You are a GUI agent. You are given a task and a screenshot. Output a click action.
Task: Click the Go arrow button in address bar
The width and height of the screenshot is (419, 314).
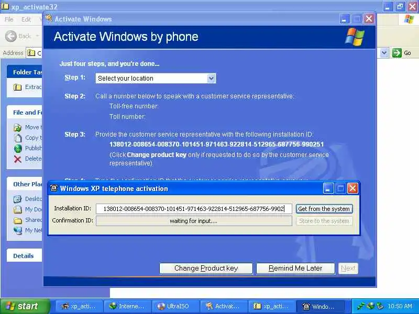click(x=397, y=53)
